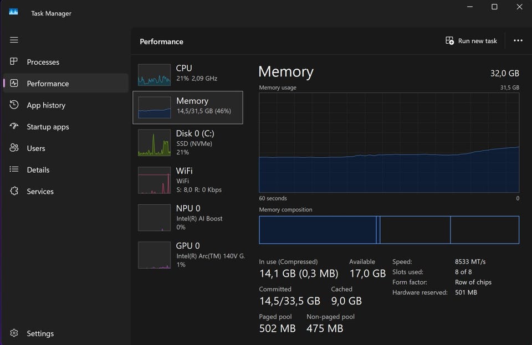Click the Details list icon
The height and width of the screenshot is (345, 532).
[14, 170]
